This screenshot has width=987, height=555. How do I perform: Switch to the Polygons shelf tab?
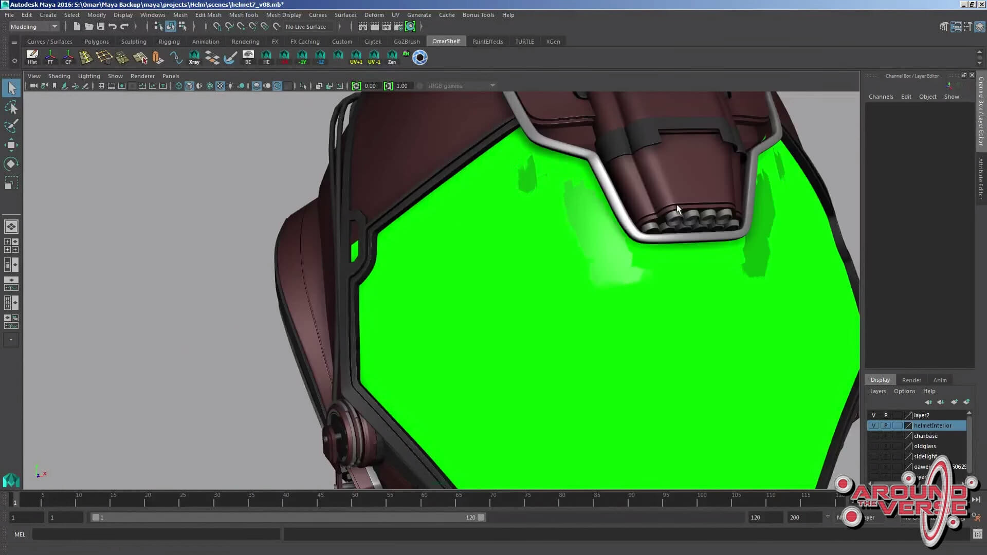click(x=97, y=42)
